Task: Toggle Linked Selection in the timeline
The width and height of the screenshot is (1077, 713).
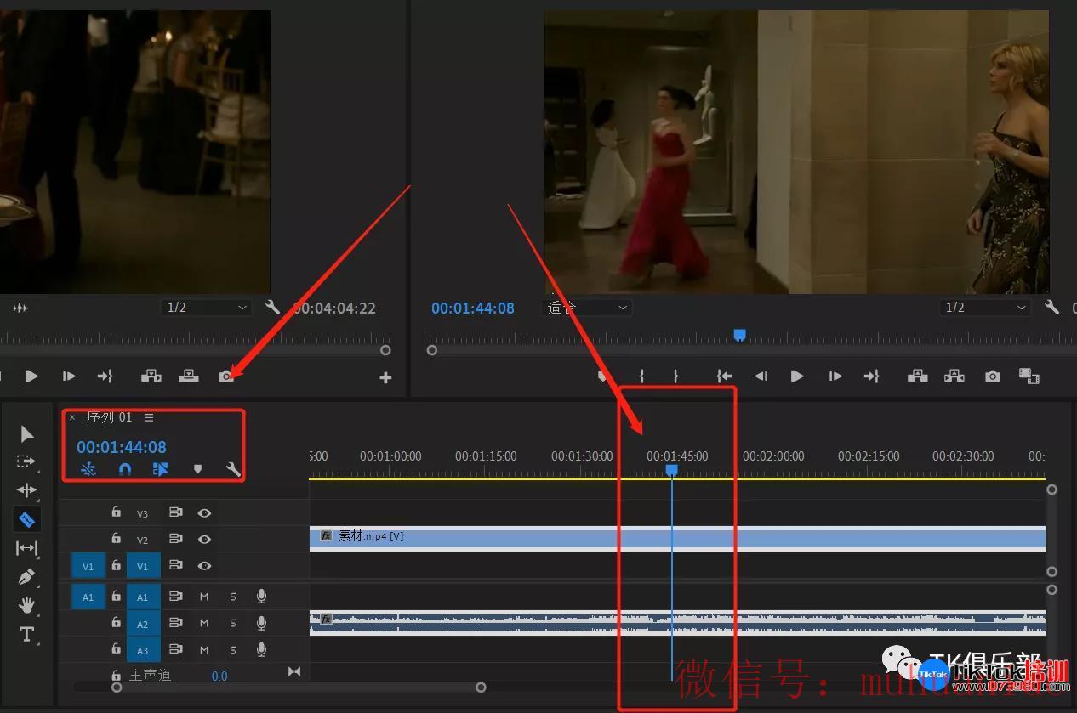Action: (161, 469)
